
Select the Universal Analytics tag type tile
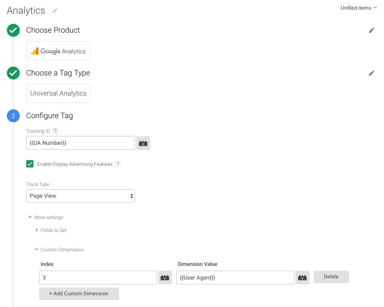(x=58, y=93)
